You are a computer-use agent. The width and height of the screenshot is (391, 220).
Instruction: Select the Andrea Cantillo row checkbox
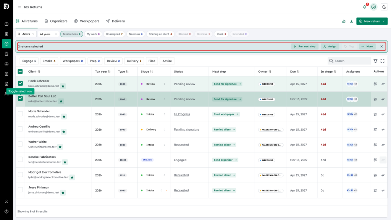coord(21,129)
